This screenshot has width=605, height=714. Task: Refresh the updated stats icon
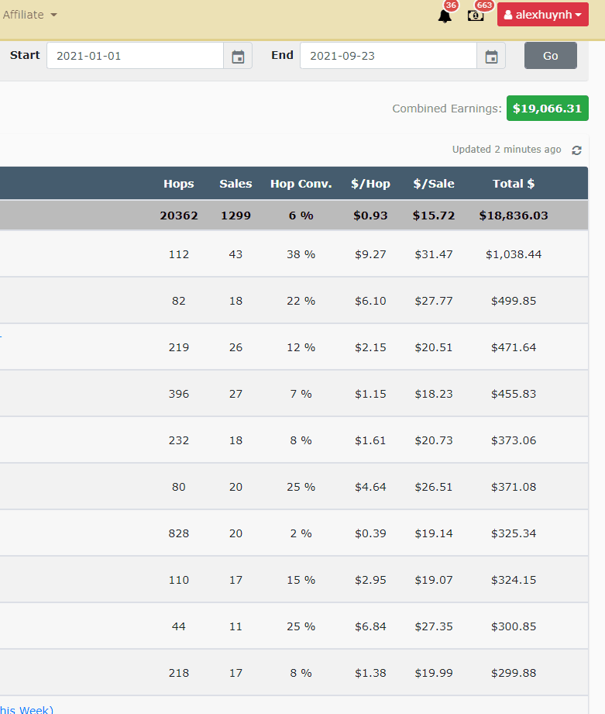(x=577, y=150)
